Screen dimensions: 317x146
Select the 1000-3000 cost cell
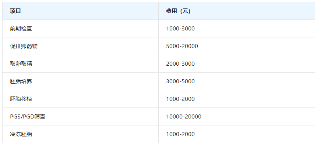180,29
